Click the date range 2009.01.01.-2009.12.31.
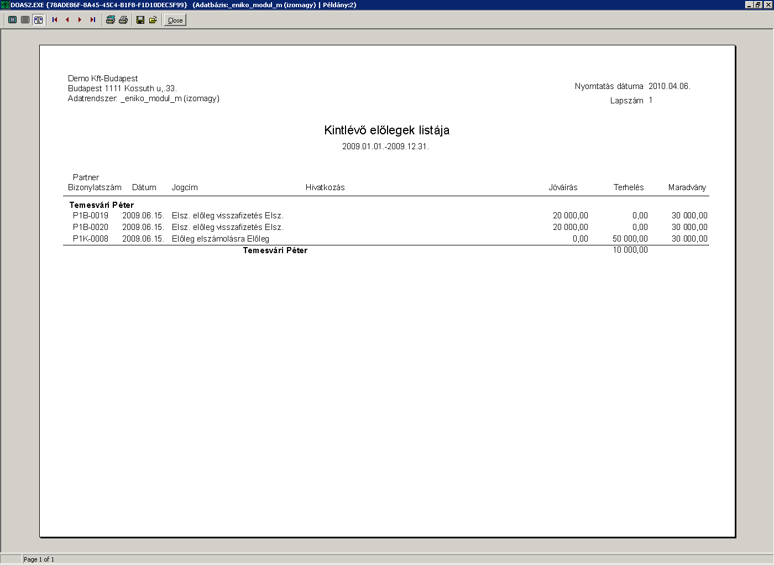The image size is (774, 566). pos(385,146)
